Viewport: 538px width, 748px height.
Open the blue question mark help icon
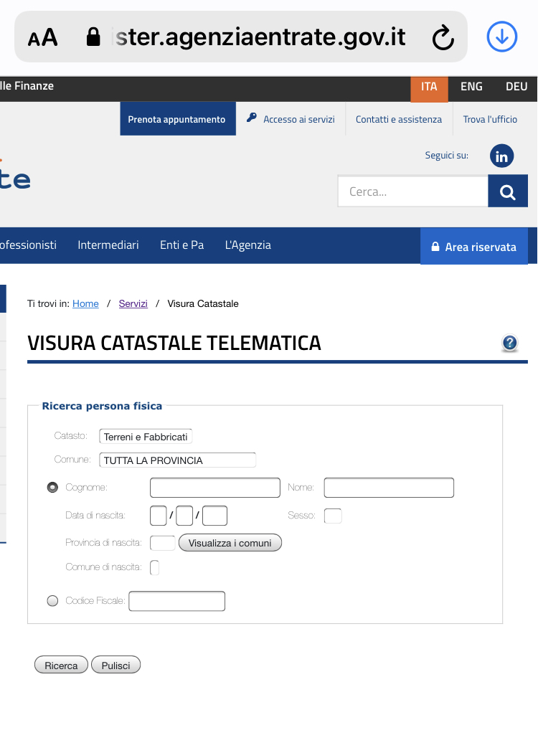click(x=510, y=343)
